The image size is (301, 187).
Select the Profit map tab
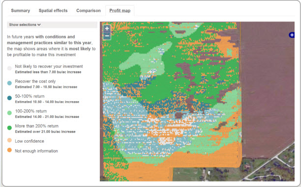click(120, 10)
